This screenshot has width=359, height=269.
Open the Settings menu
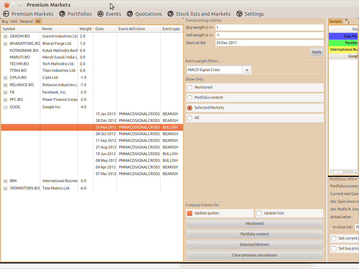tap(254, 14)
